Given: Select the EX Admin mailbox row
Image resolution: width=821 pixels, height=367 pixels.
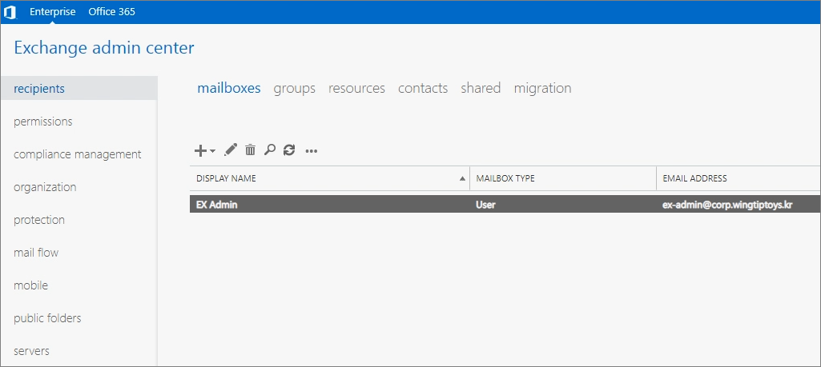Looking at the screenshot, I should pyautogui.click(x=505, y=205).
